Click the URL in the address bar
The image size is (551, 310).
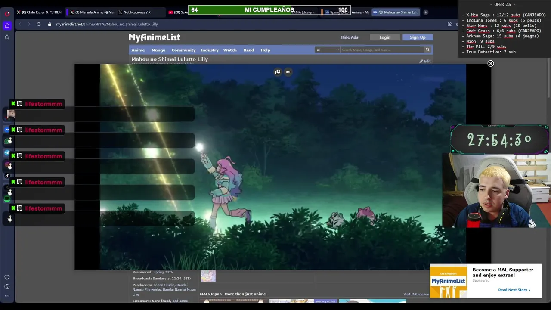[107, 24]
